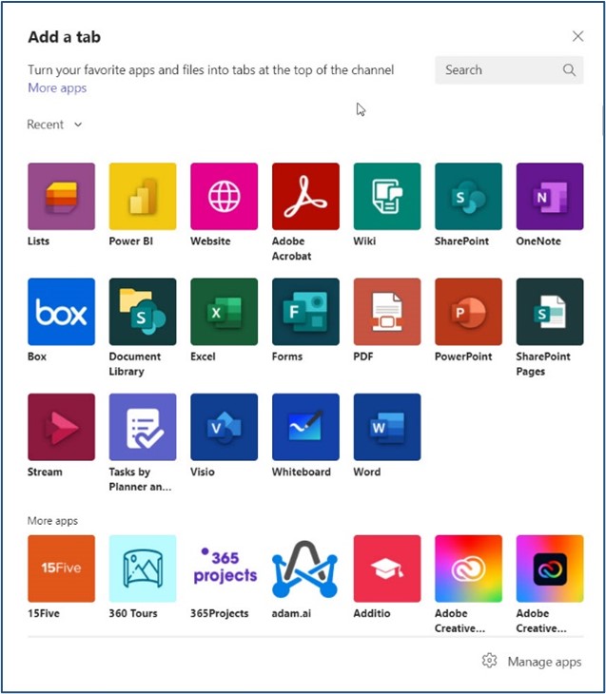Image resolution: width=606 pixels, height=694 pixels.
Task: Select the Document Library icon
Action: pyautogui.click(x=143, y=312)
